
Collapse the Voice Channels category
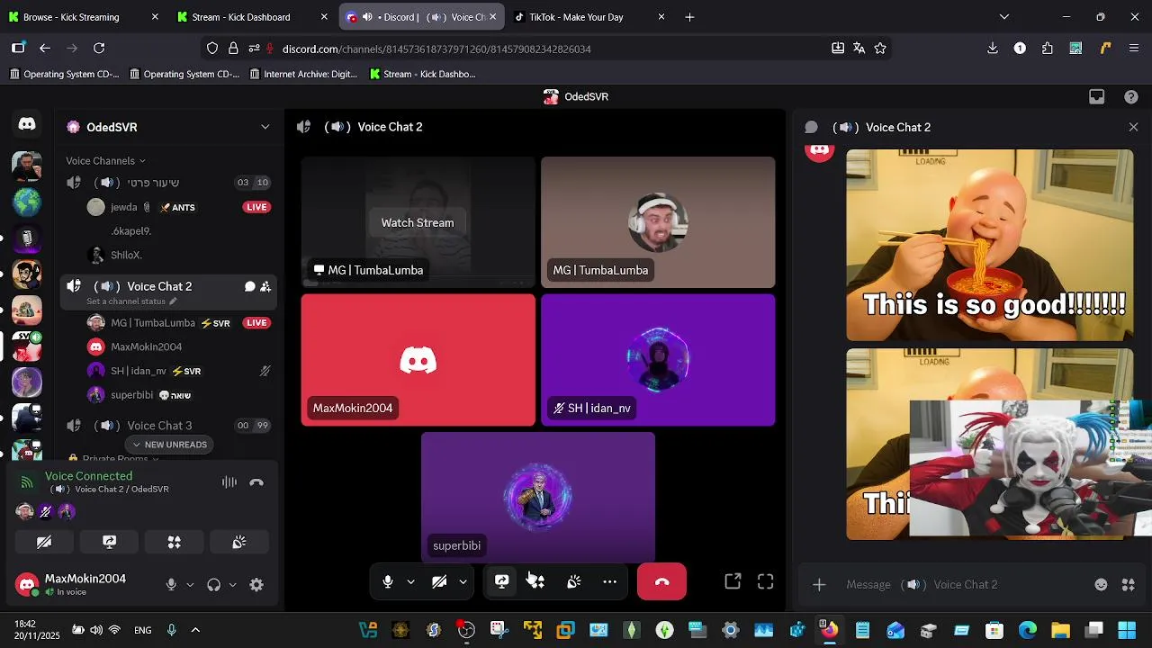105,161
